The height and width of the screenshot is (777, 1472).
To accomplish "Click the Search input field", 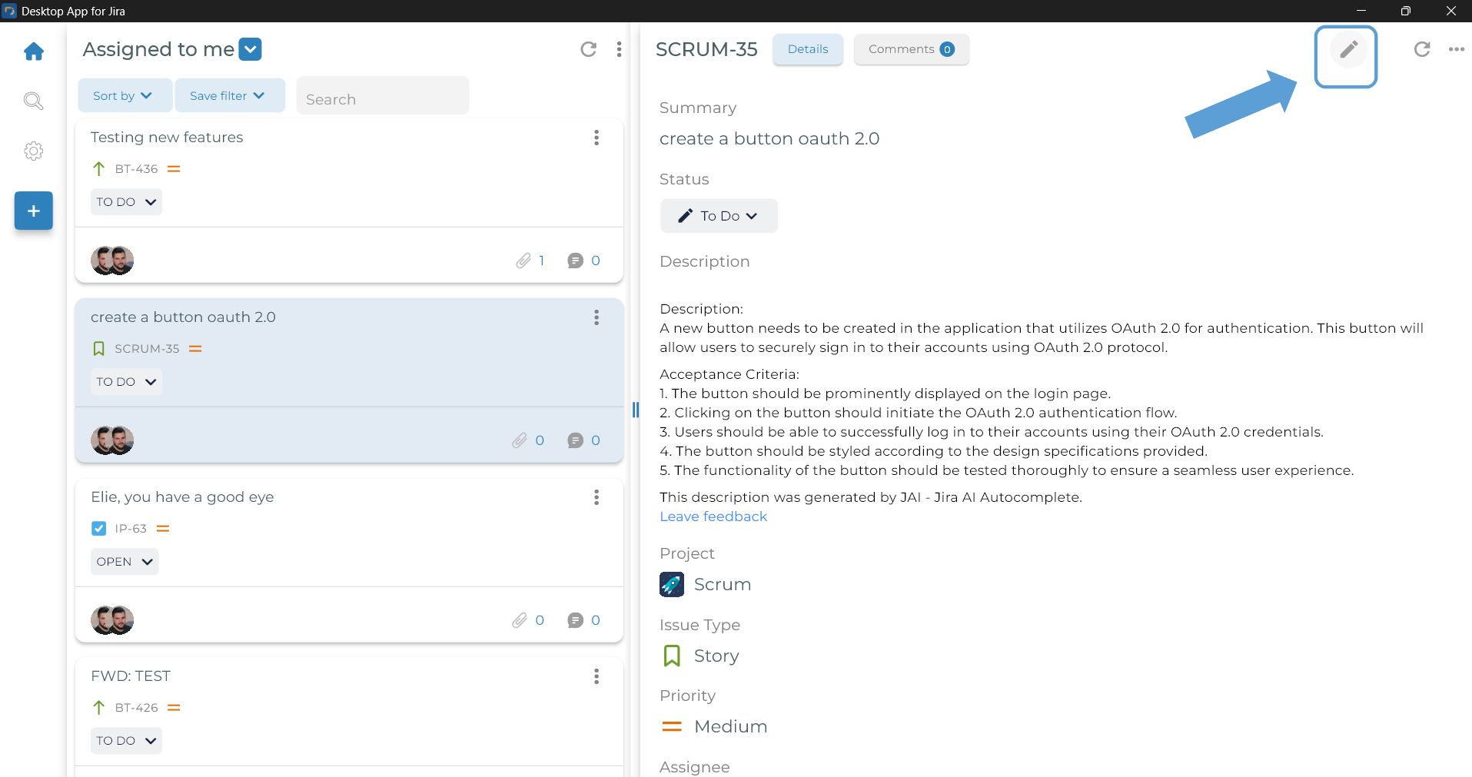I will click(x=382, y=99).
